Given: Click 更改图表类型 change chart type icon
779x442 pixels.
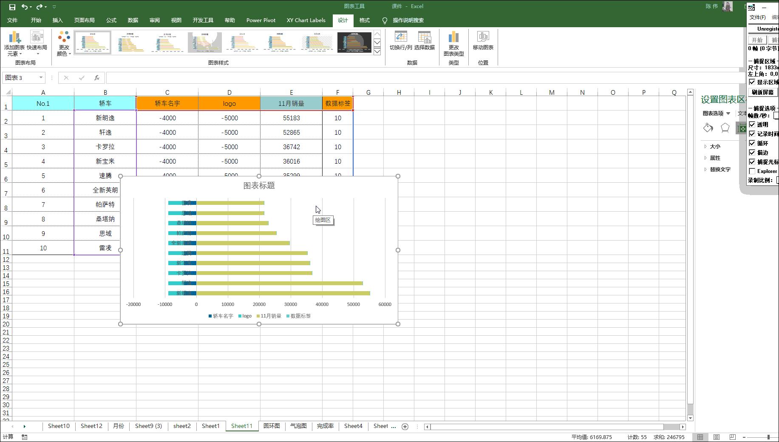Looking at the screenshot, I should [x=453, y=44].
